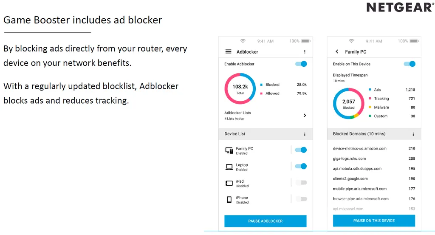Open Family PC header three-dot menu
Screen dimensions: 435x235
pyautogui.click(x=413, y=51)
